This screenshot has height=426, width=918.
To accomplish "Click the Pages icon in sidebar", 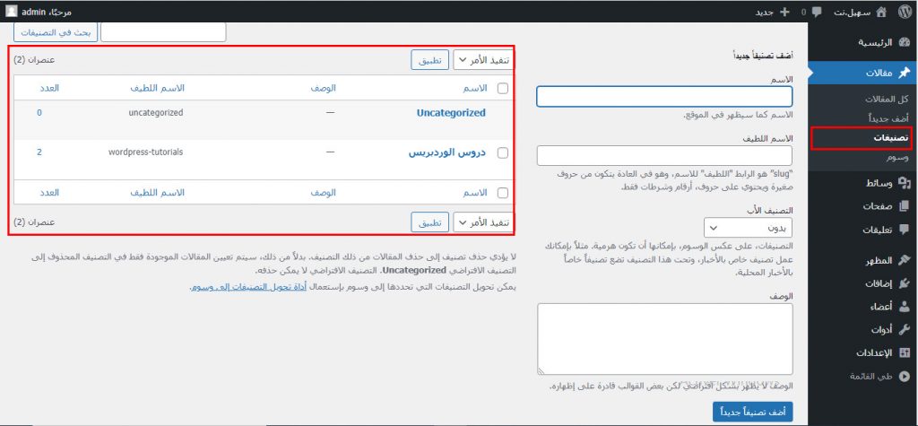I will [905, 206].
